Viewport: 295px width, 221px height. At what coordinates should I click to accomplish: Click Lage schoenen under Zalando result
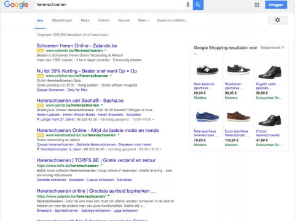125,211
